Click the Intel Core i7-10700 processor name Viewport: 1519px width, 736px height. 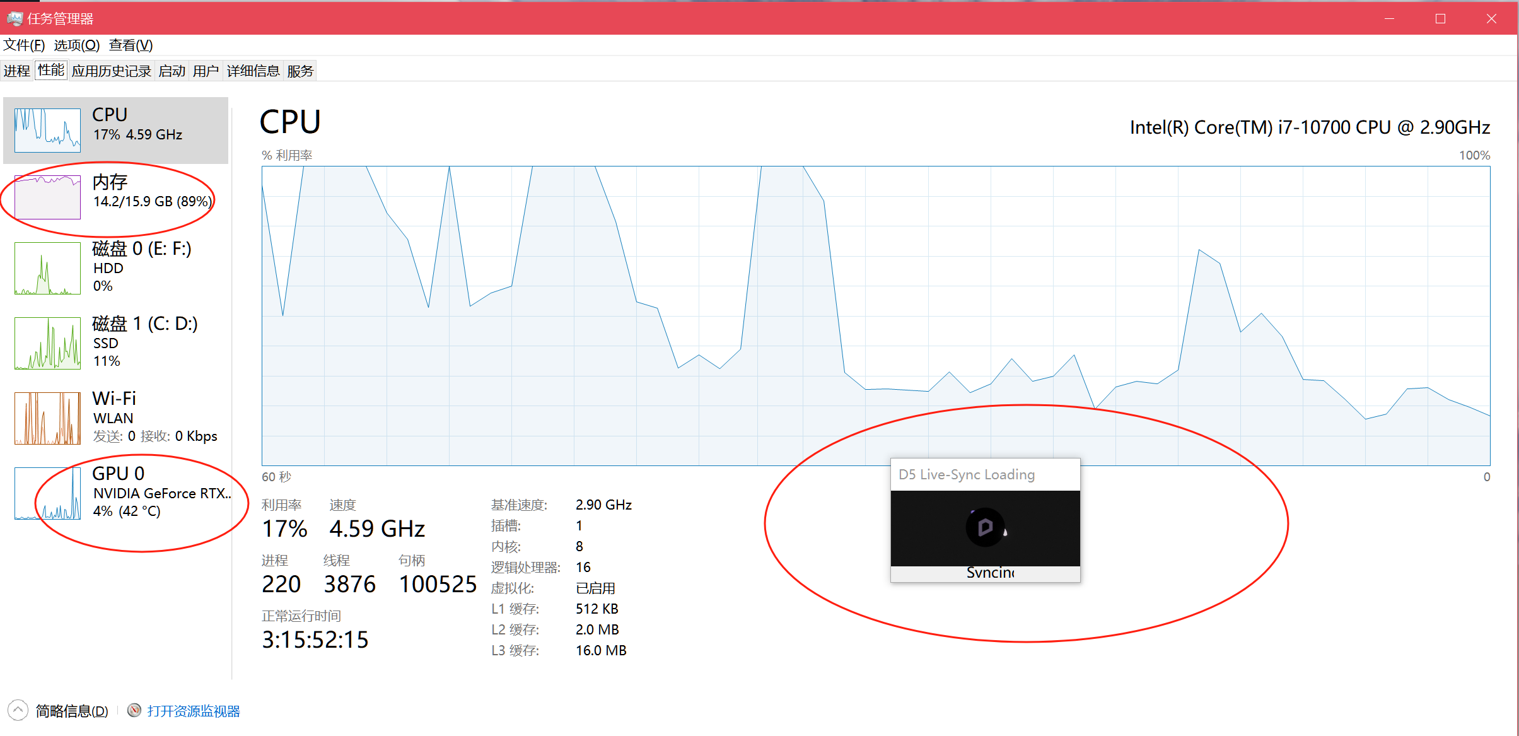point(1310,127)
